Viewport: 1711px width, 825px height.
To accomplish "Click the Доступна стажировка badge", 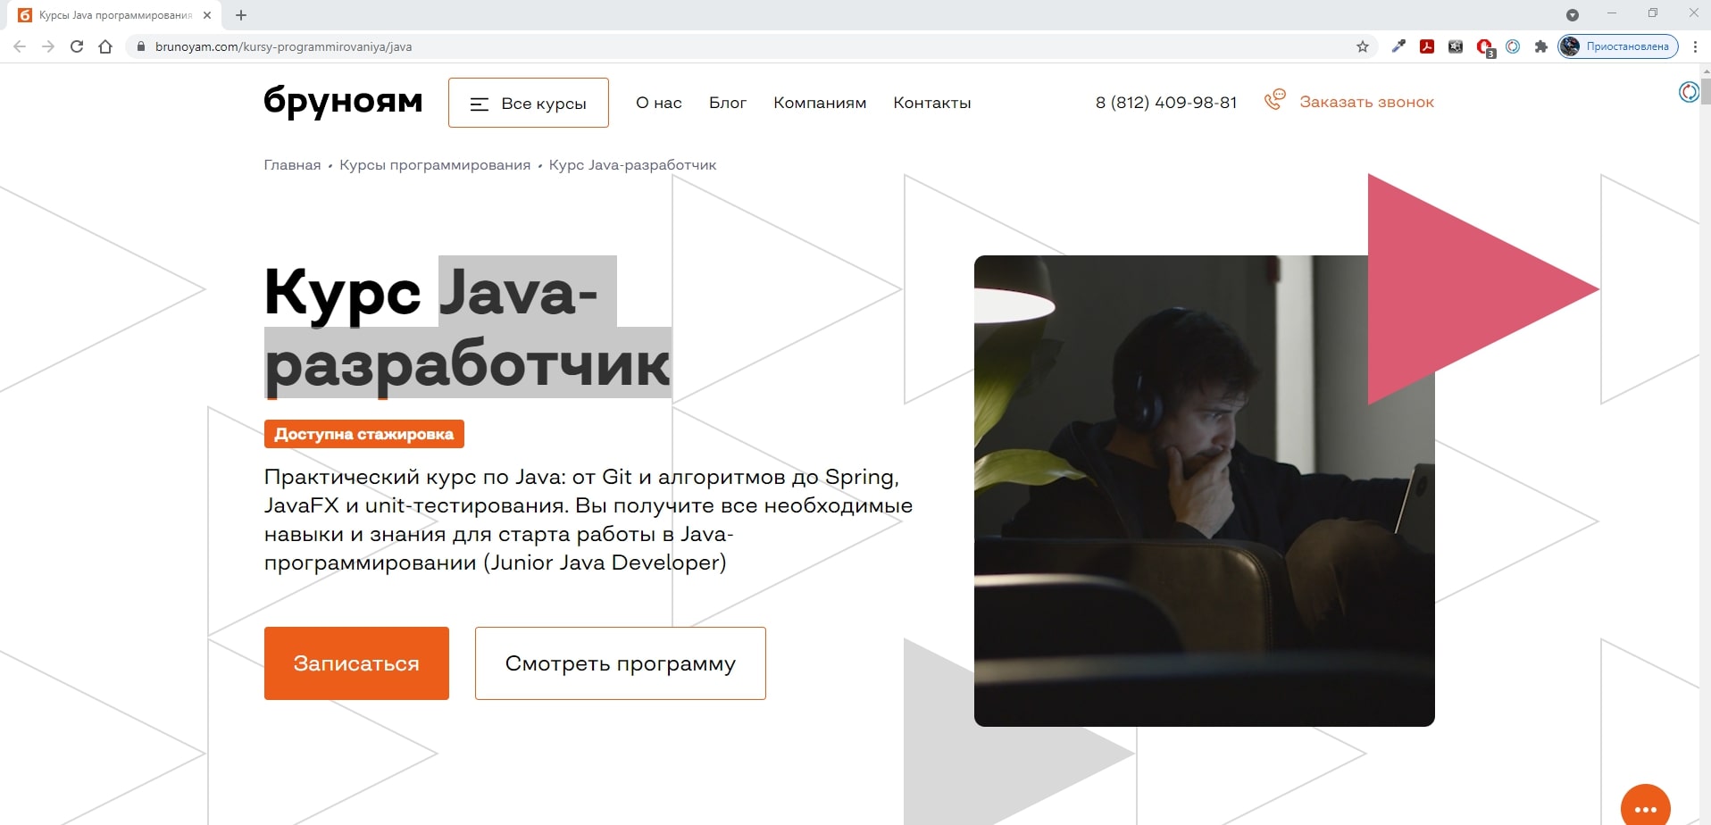I will click(x=364, y=434).
